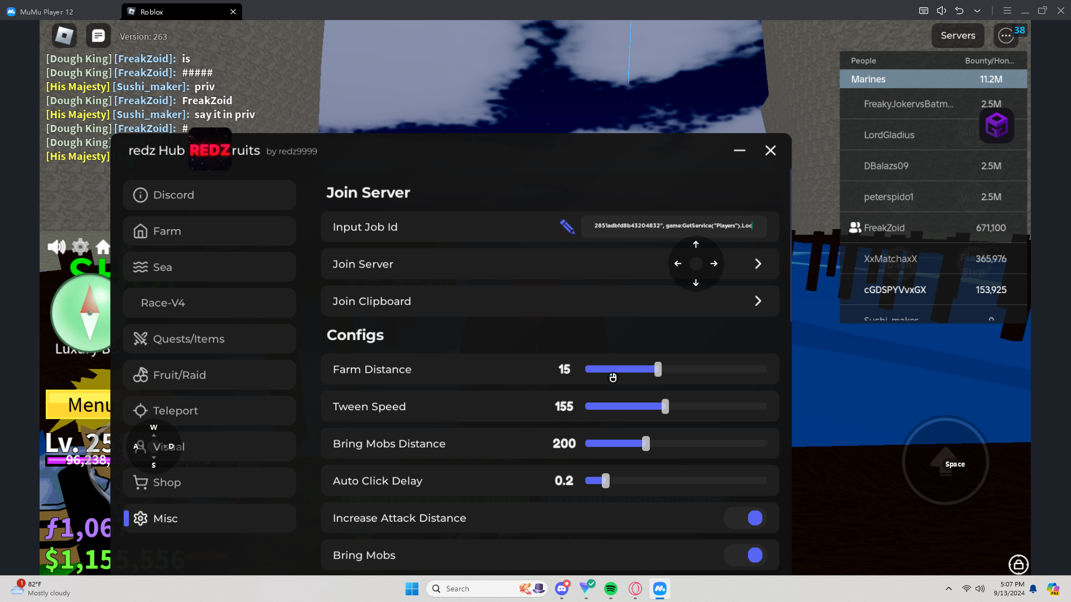Open the three-dots notifications button
The width and height of the screenshot is (1071, 602).
coord(1006,36)
